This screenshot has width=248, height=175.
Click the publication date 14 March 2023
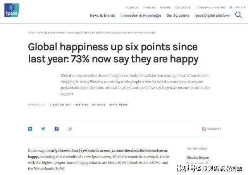36,105
